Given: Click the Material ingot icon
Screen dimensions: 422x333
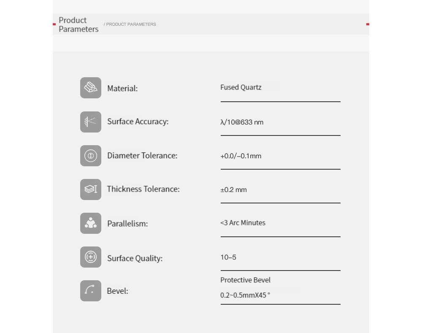Looking at the screenshot, I should [x=91, y=88].
